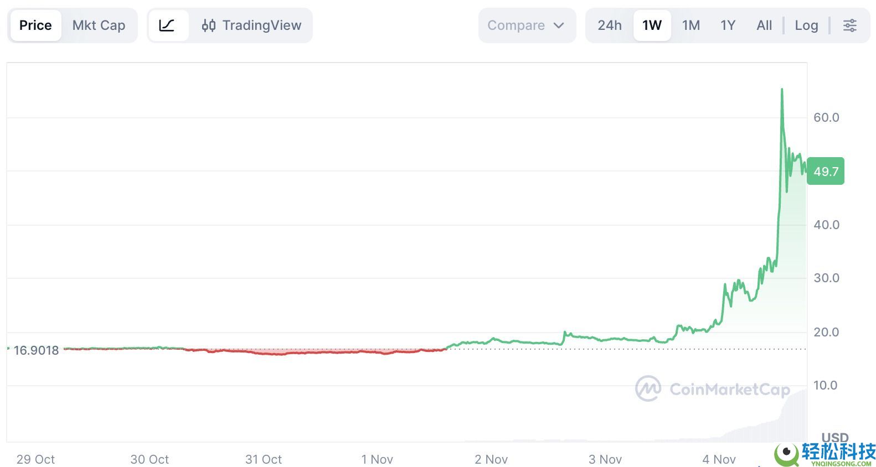Viewport: 876px width, 467px height.
Task: Enable logarithmic scale with Log
Action: (x=806, y=25)
